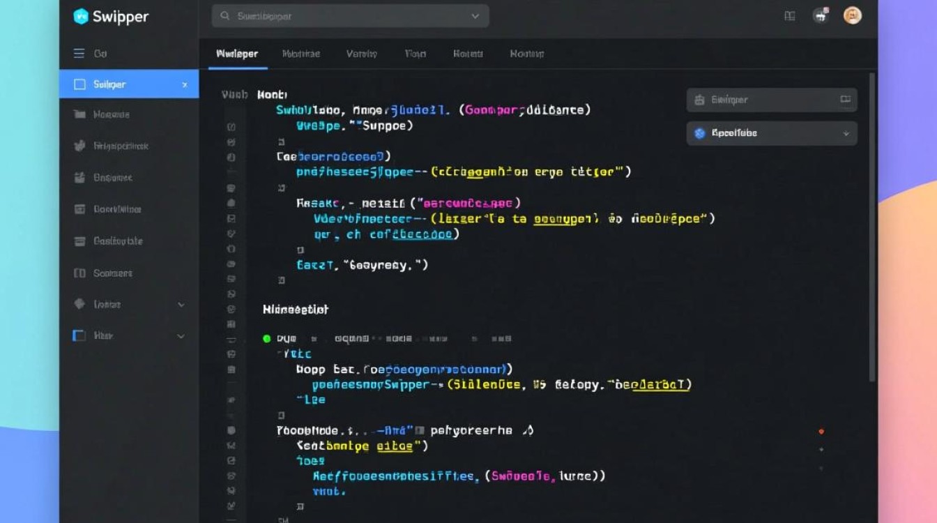Click the magnifier icon in the search bar

coord(224,15)
